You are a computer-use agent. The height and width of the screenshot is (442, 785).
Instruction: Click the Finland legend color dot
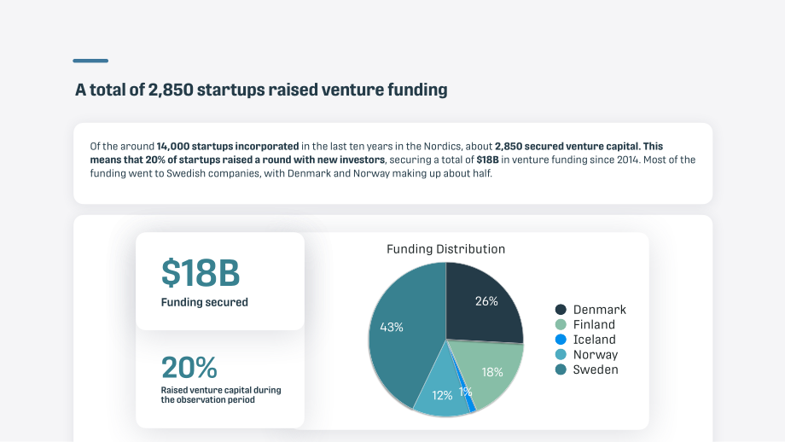coord(561,324)
